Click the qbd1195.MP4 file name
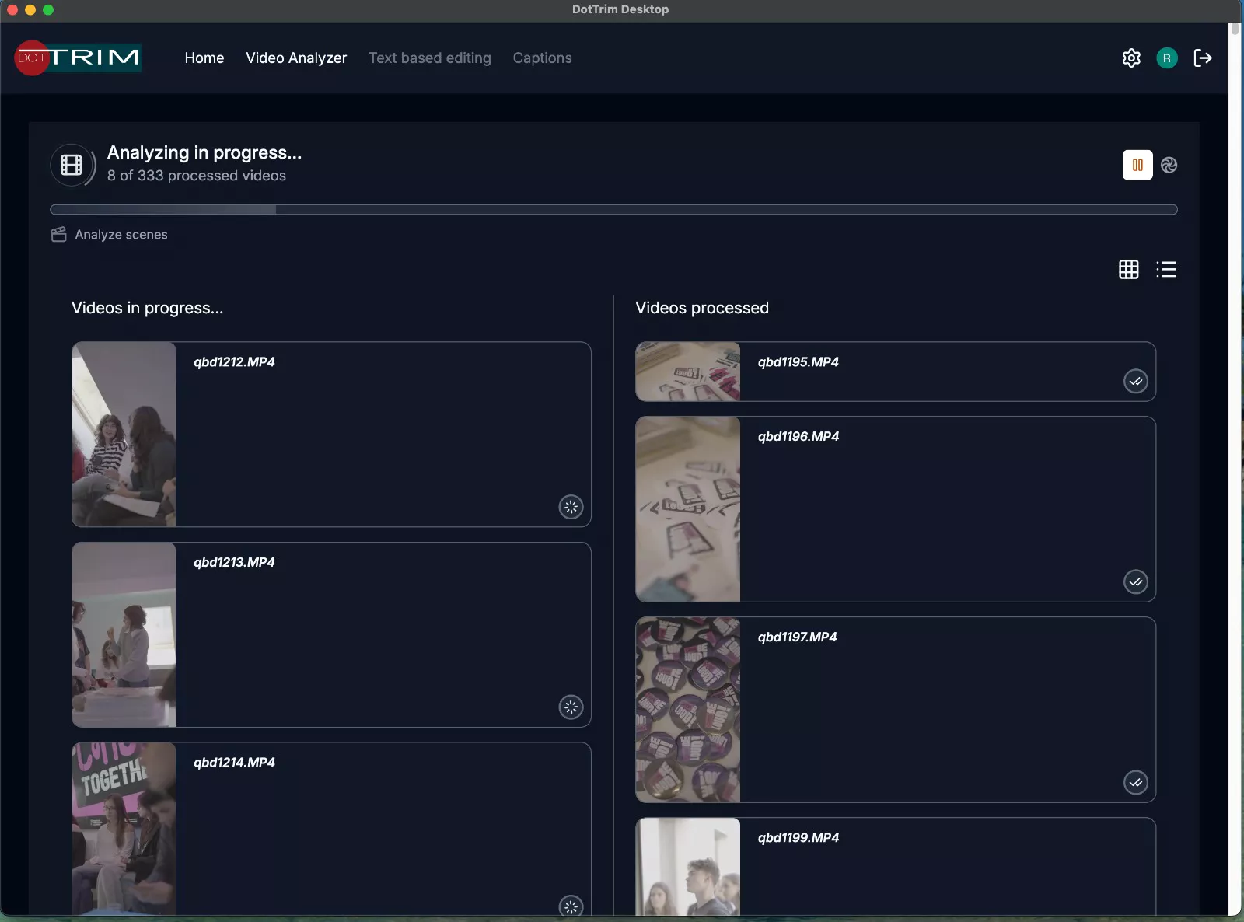Viewport: 1244px width, 922px height. tap(798, 362)
